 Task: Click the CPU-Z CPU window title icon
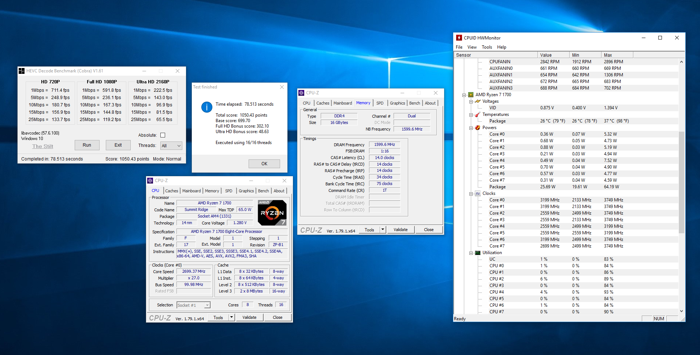click(x=150, y=181)
